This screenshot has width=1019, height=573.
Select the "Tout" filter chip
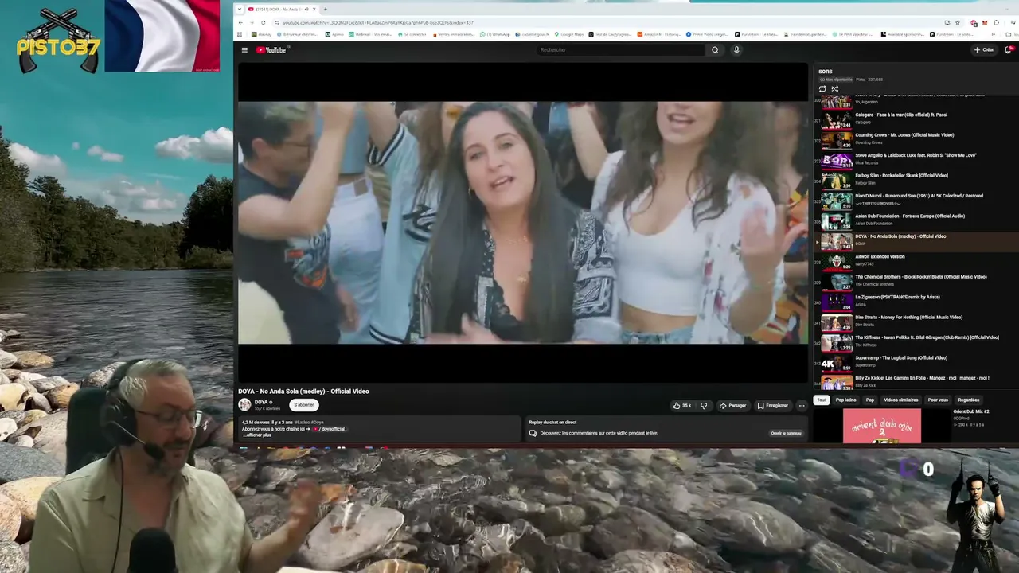[x=822, y=400]
